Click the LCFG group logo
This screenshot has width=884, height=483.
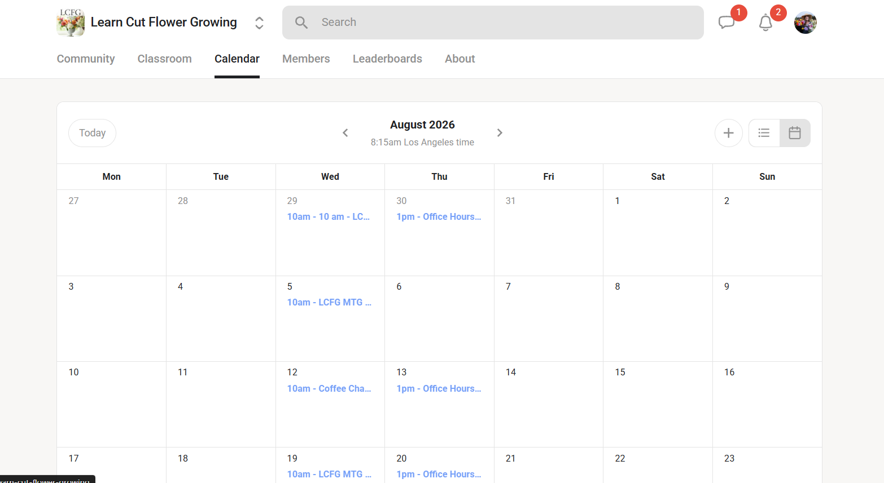[71, 23]
